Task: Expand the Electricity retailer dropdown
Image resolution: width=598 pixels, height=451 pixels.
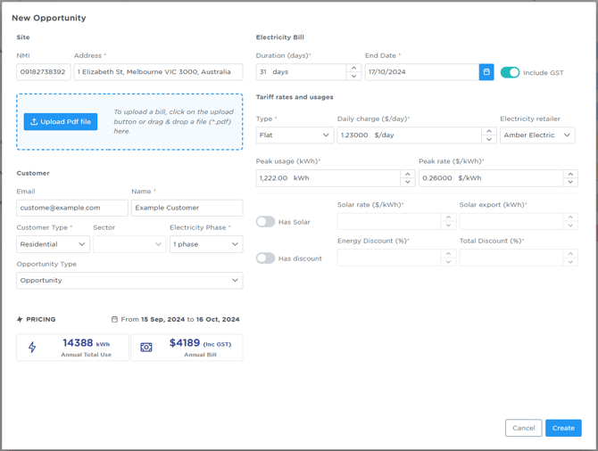Action: [x=537, y=135]
